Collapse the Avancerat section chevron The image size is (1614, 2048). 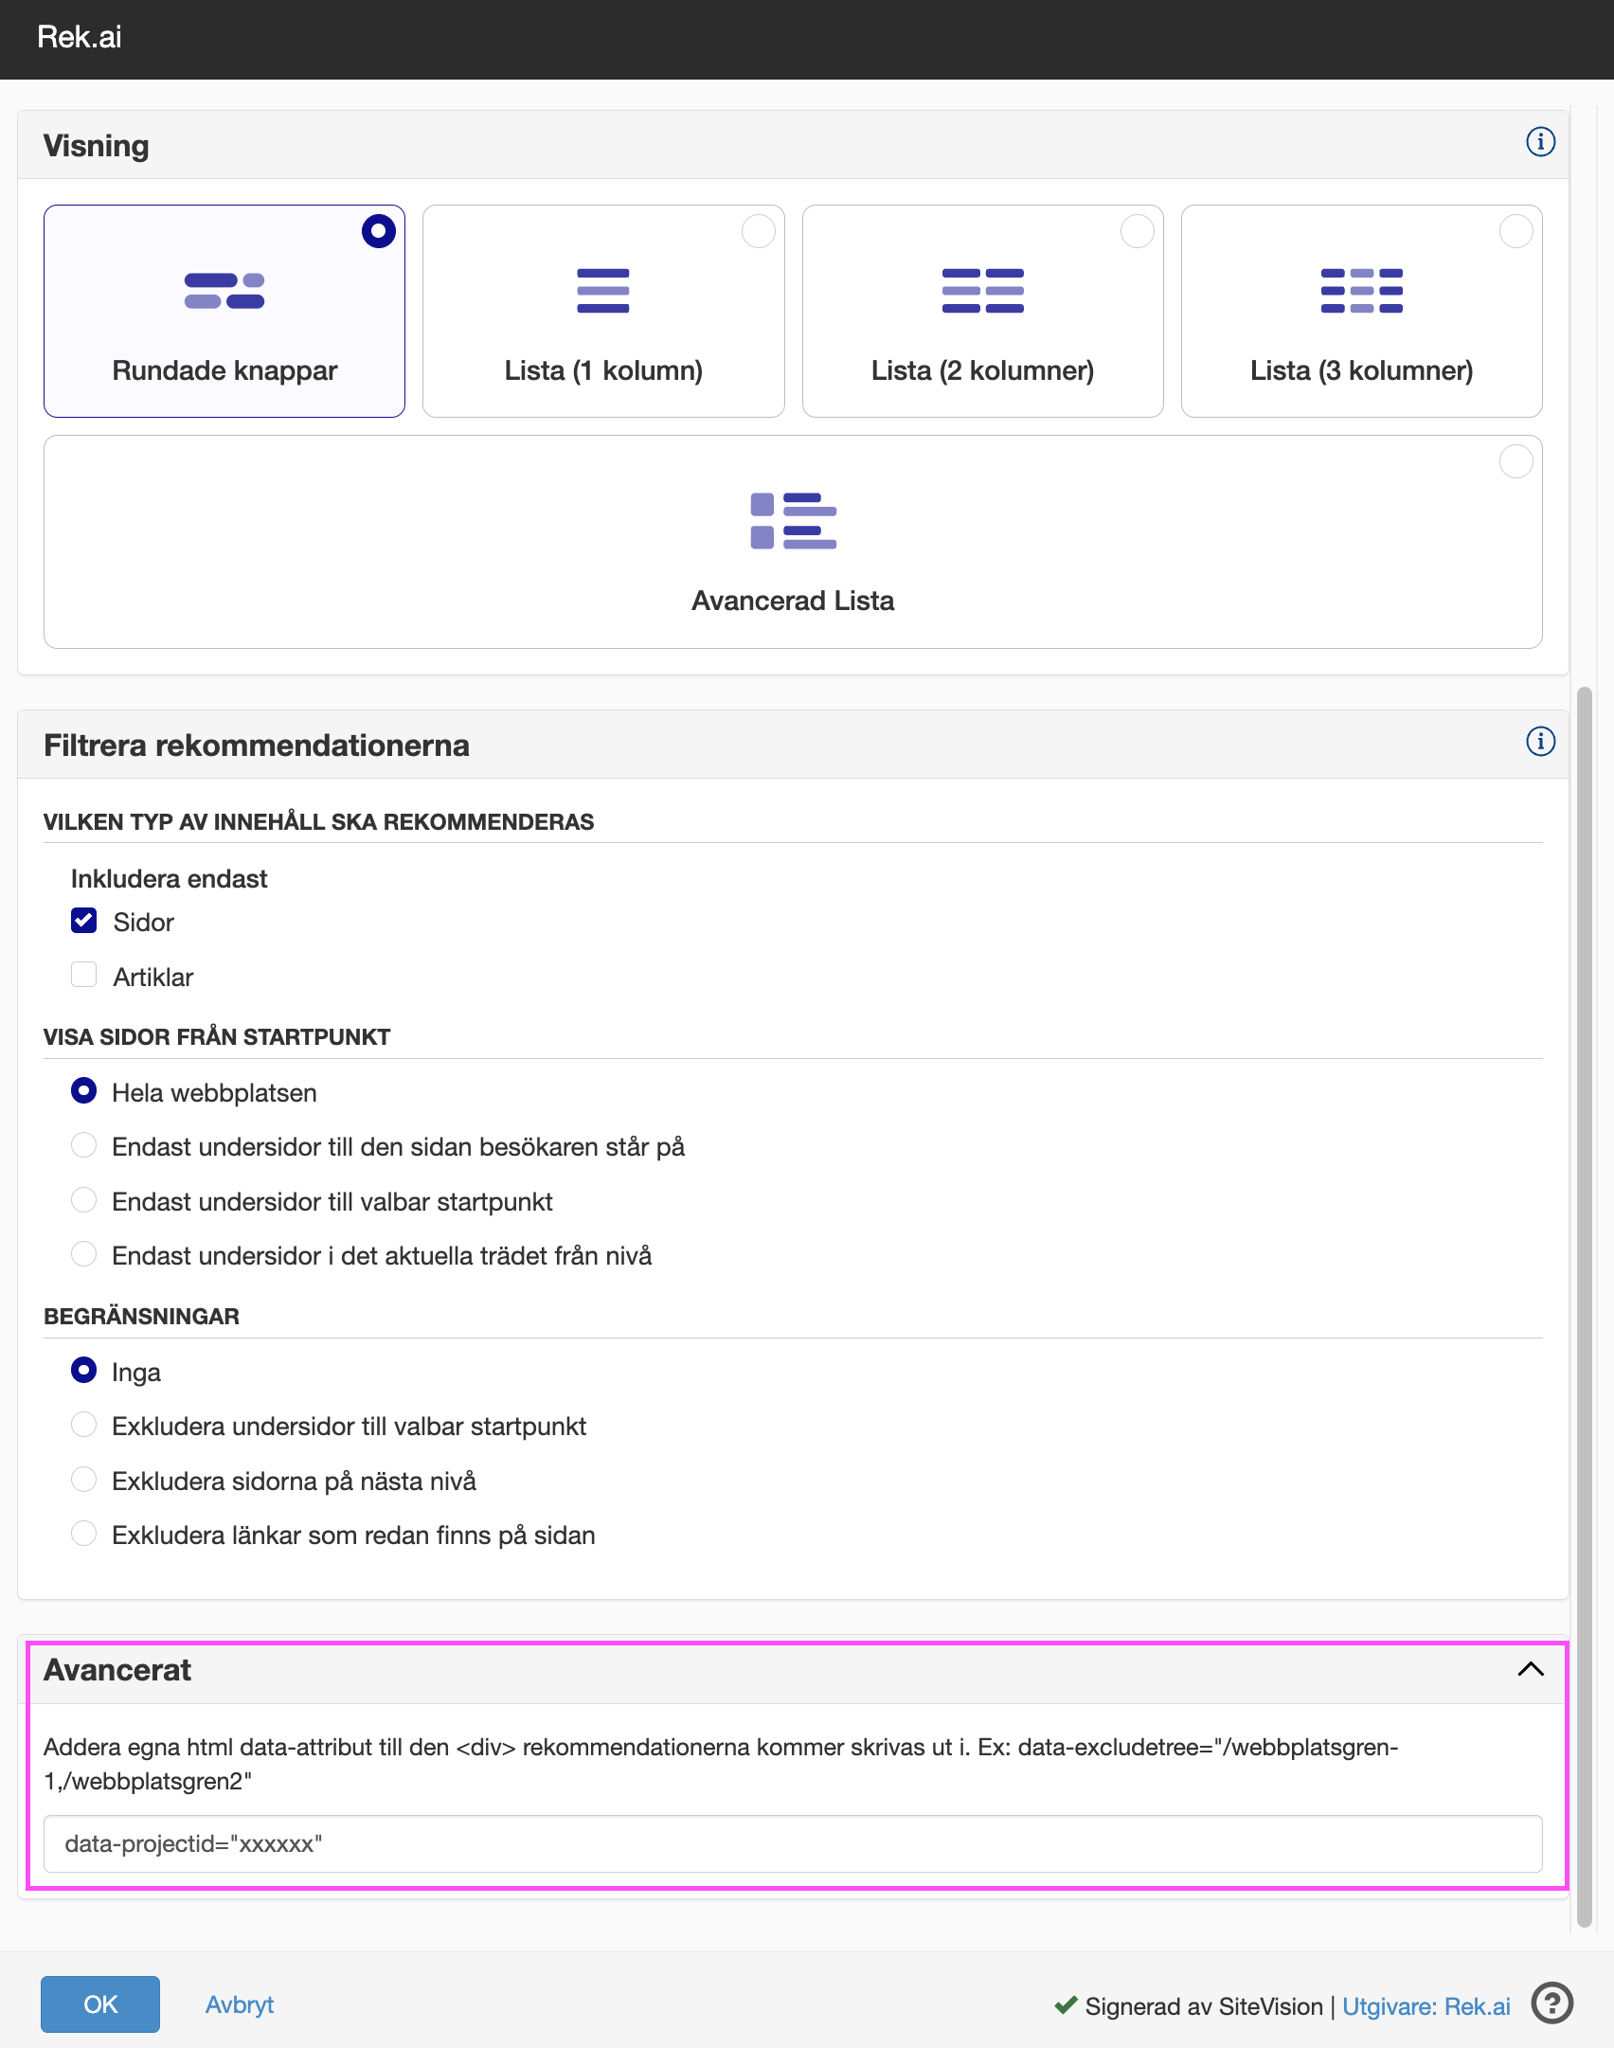pos(1531,1670)
